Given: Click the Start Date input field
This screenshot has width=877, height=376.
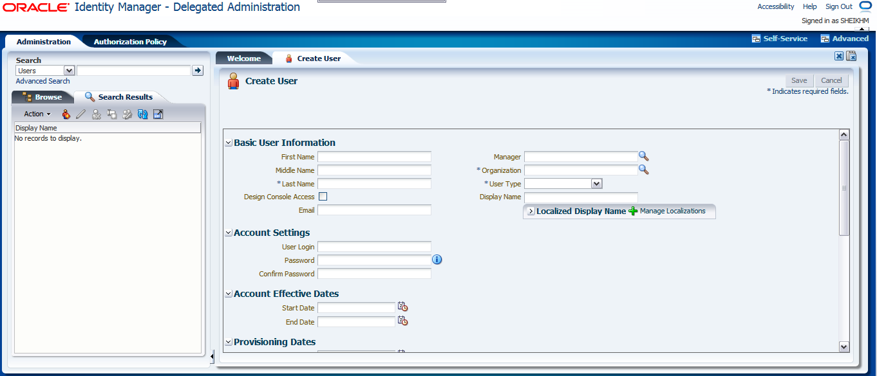Looking at the screenshot, I should [x=356, y=307].
